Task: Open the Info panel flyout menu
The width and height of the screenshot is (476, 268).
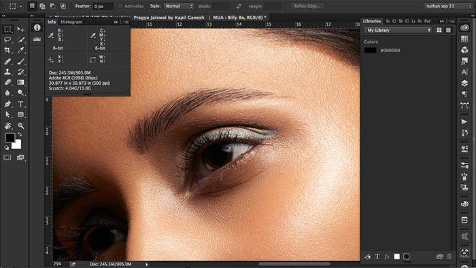Action: [126, 22]
